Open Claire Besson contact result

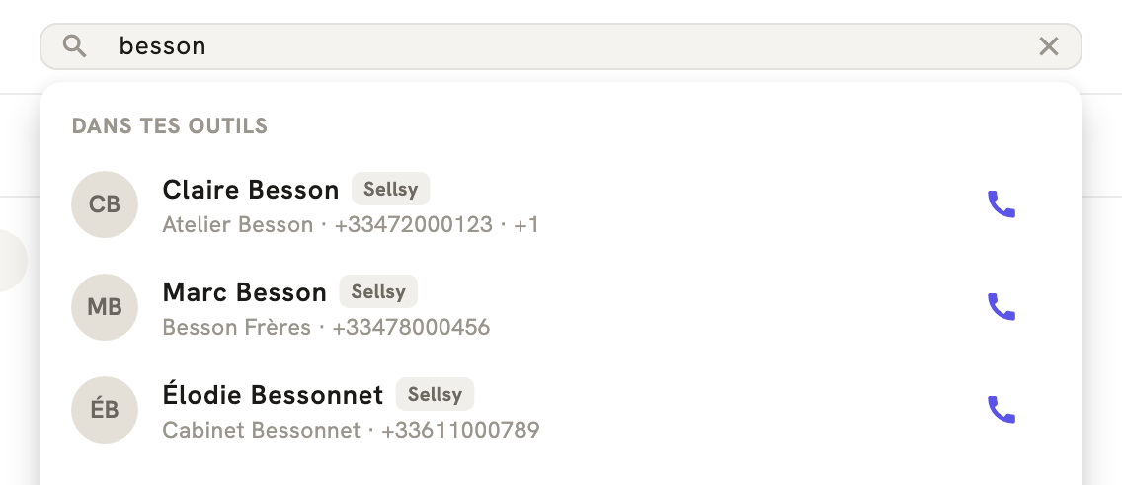(x=560, y=204)
